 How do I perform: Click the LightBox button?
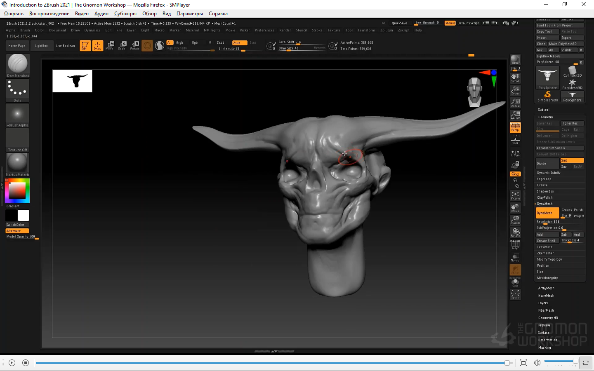[41, 46]
